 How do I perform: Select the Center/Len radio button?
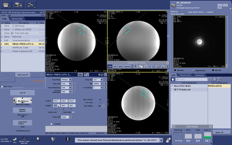pos(59,112)
